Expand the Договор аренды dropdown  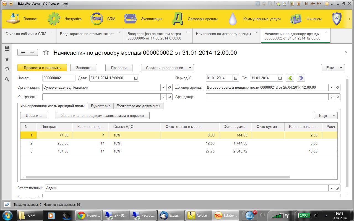coord(331,88)
